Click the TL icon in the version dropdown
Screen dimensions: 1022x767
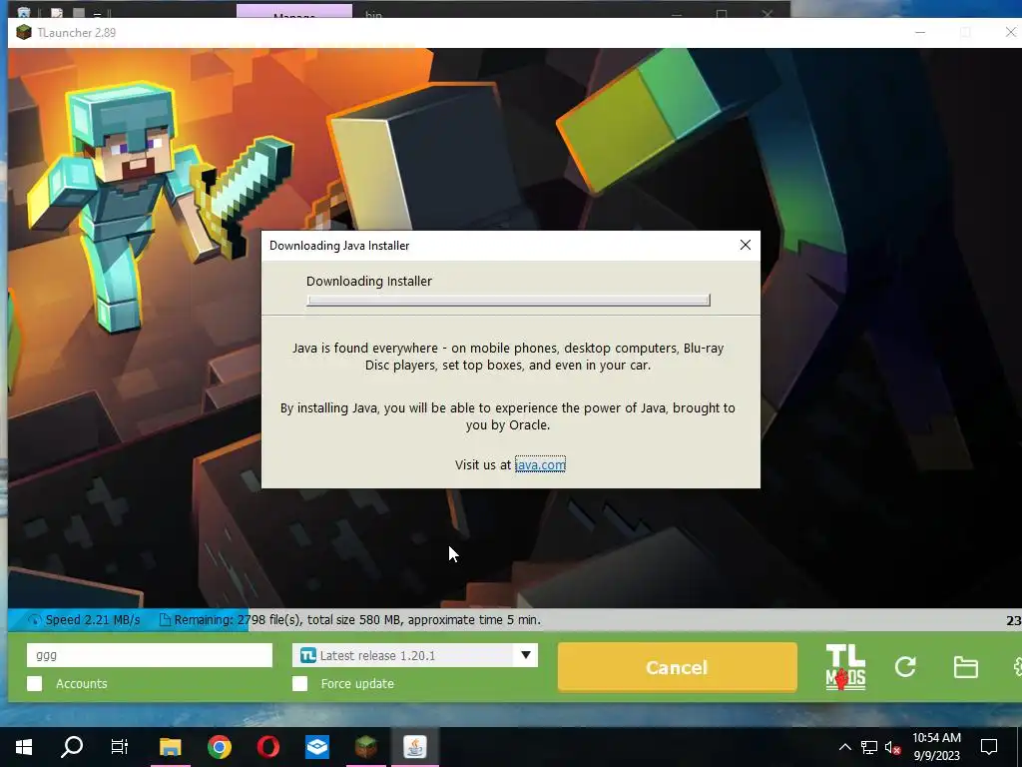[308, 655]
